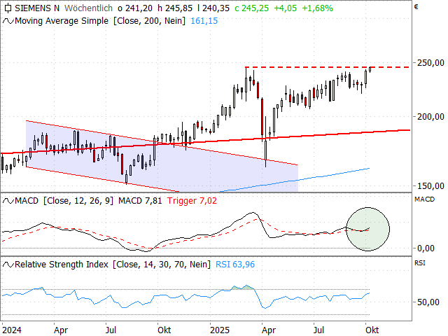Image resolution: width=448 pixels, height=336 pixels.
Task: Click the candlestick icon beside SIEMENS N
Action: tap(7, 8)
